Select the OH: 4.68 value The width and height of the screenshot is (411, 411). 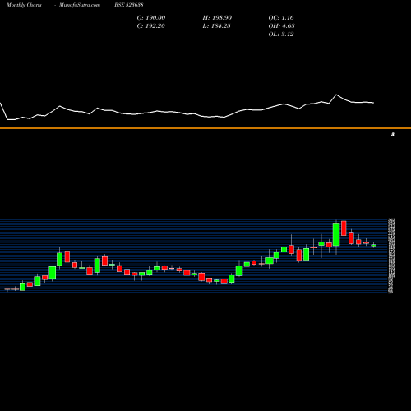[x=282, y=26]
